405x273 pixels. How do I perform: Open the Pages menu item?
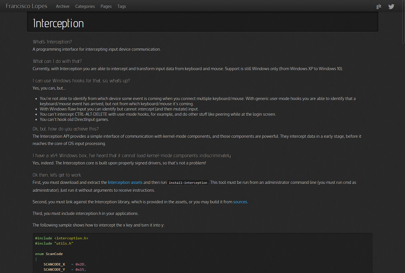(x=106, y=6)
